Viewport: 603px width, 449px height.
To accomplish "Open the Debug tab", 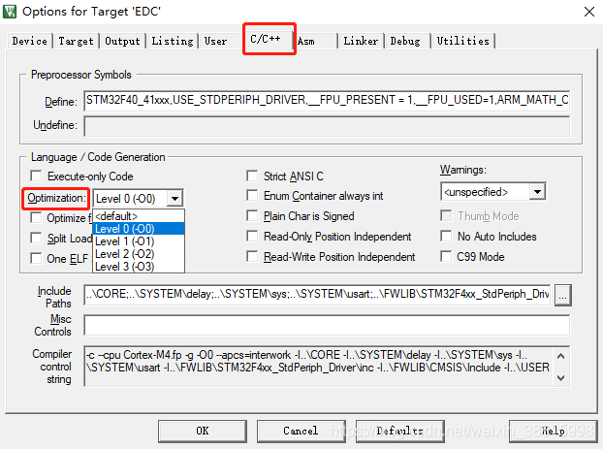I will (405, 41).
